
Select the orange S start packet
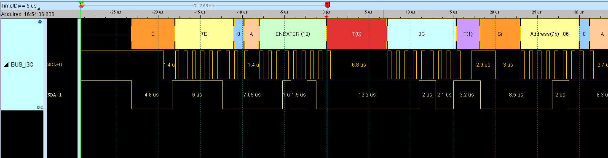pos(153,34)
